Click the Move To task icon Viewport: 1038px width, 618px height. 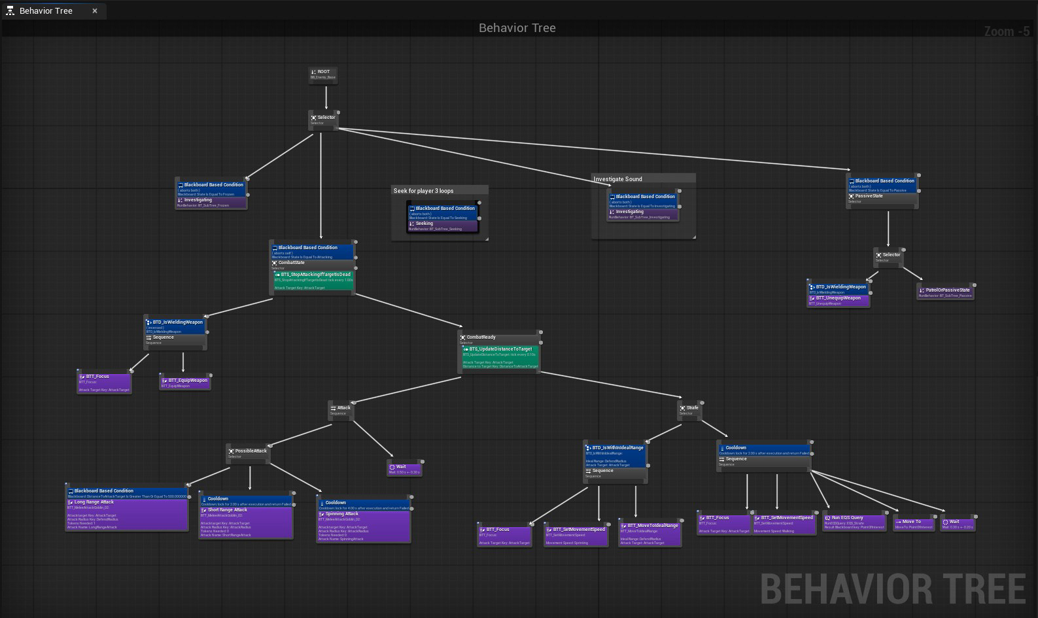pyautogui.click(x=899, y=522)
